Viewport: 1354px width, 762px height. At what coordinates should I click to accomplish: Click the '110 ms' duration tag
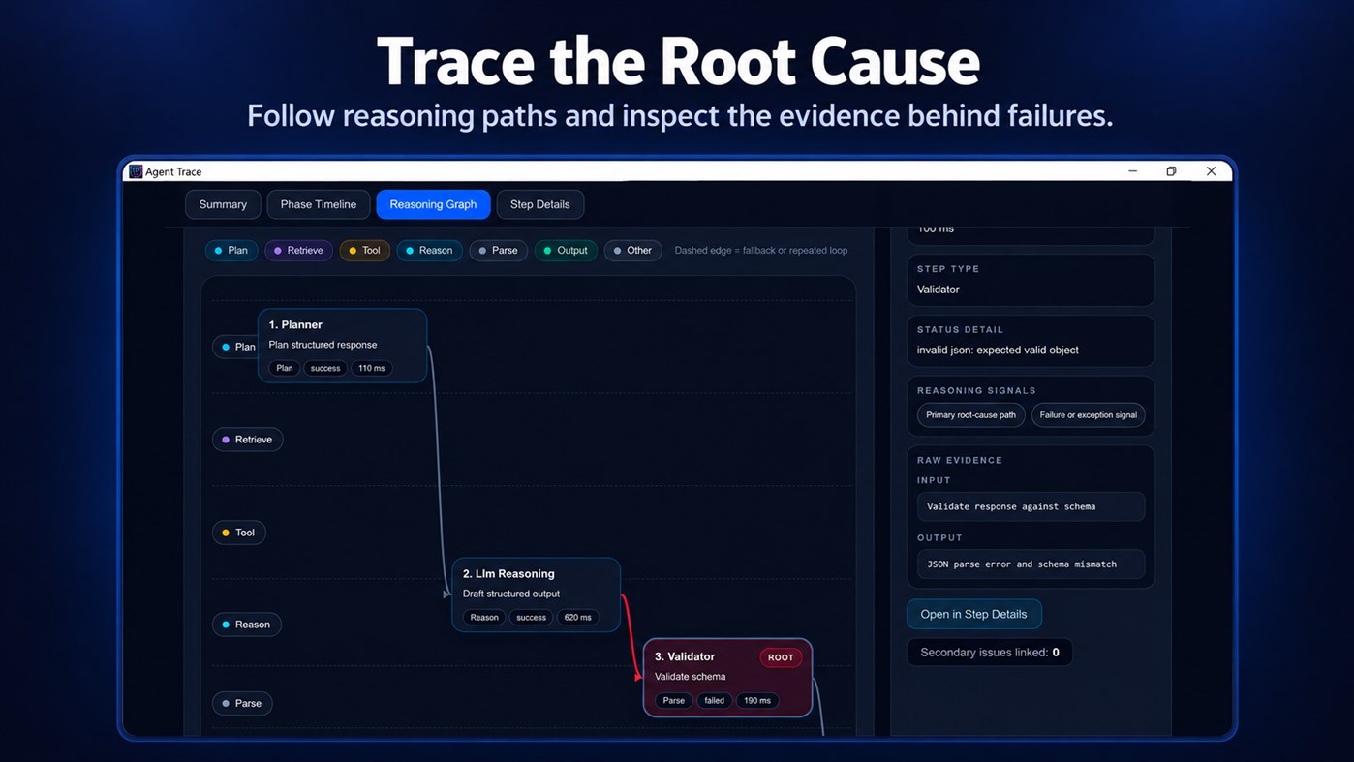(372, 368)
